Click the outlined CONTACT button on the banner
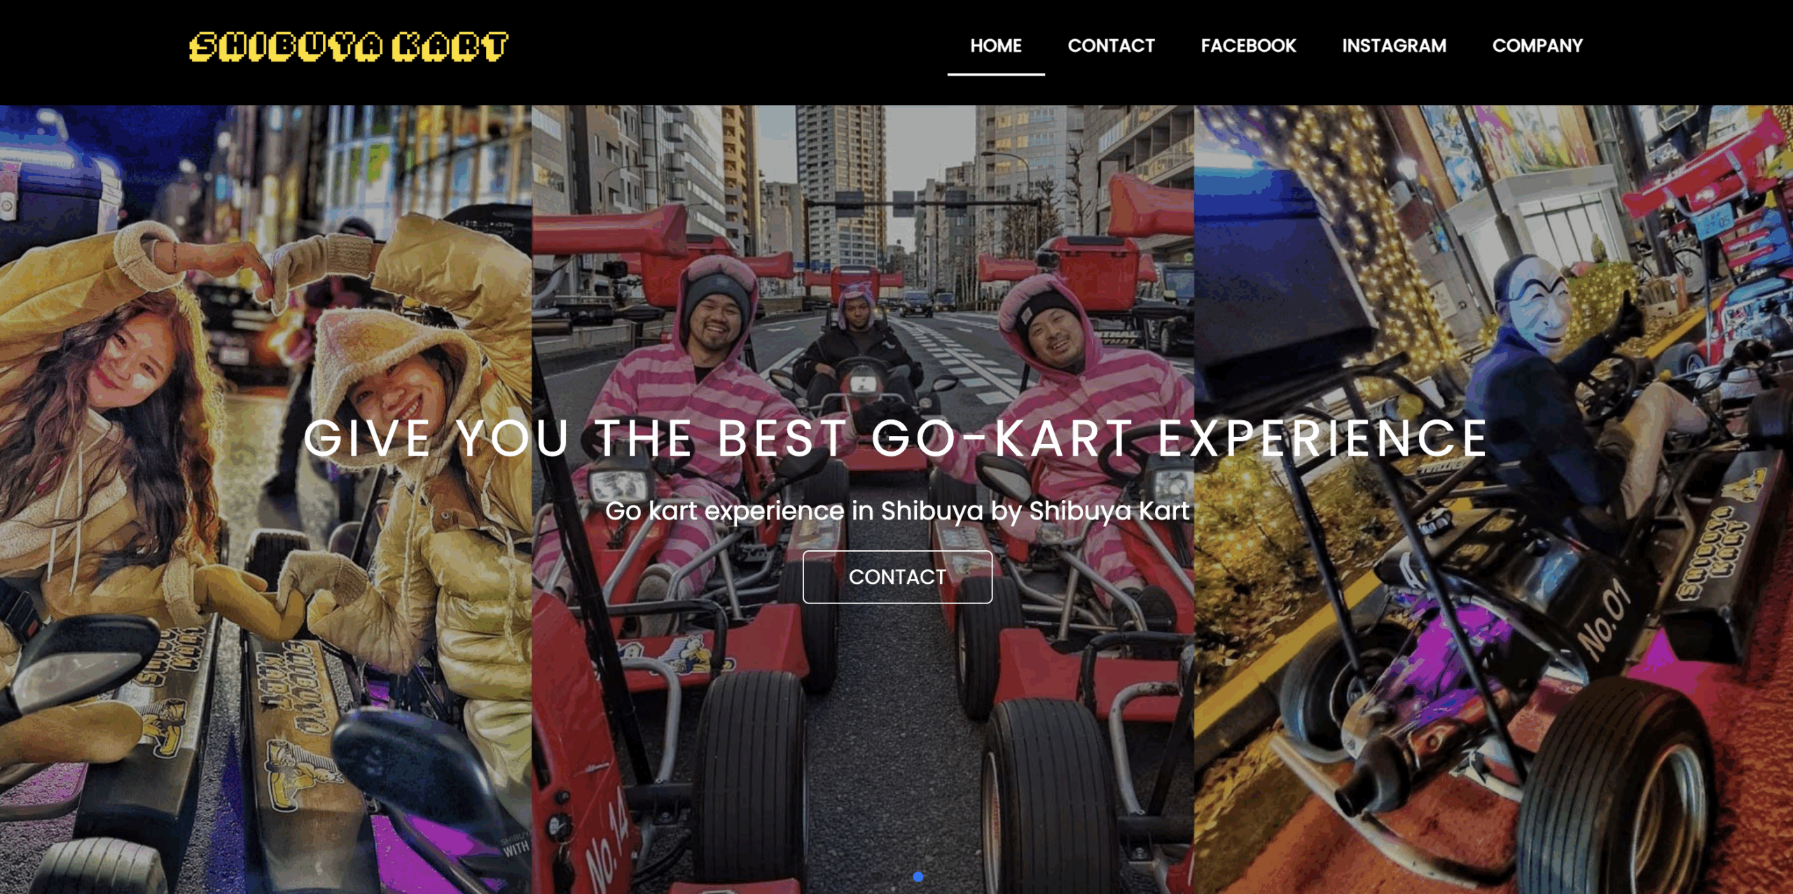Viewport: 1793px width, 894px height. [x=897, y=577]
